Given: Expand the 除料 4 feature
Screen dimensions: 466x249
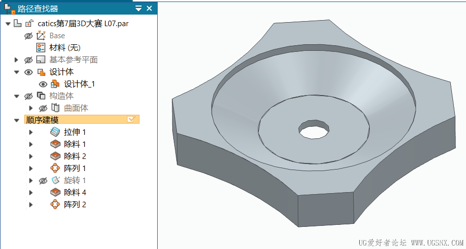Looking at the screenshot, I should pyautogui.click(x=31, y=193).
